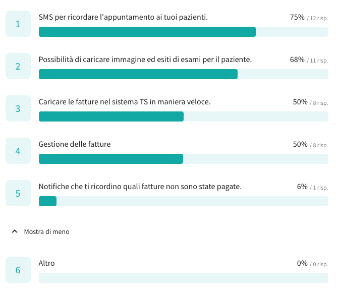Click the "75% / 12 risp." result

pos(309,18)
